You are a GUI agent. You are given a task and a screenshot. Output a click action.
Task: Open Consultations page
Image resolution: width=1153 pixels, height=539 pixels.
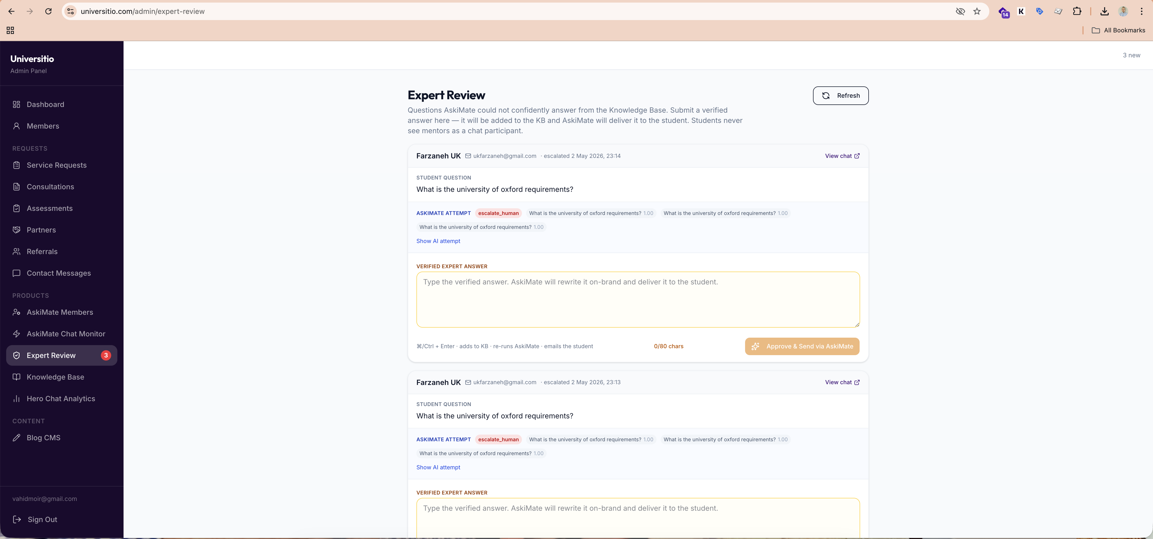(x=62, y=186)
